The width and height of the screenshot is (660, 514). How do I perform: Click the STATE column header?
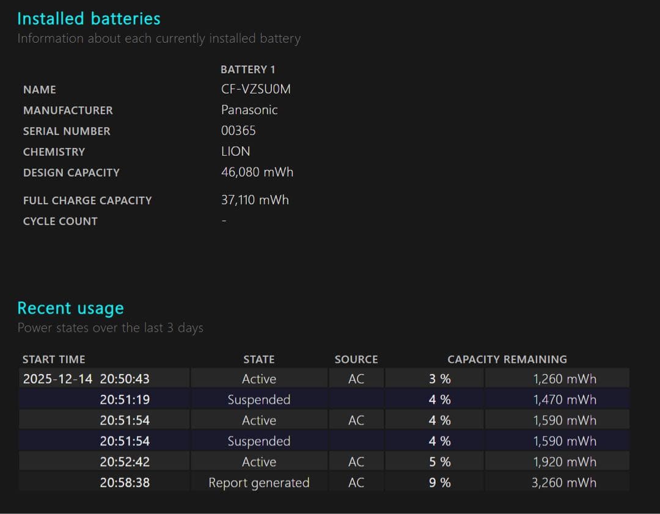(x=258, y=359)
